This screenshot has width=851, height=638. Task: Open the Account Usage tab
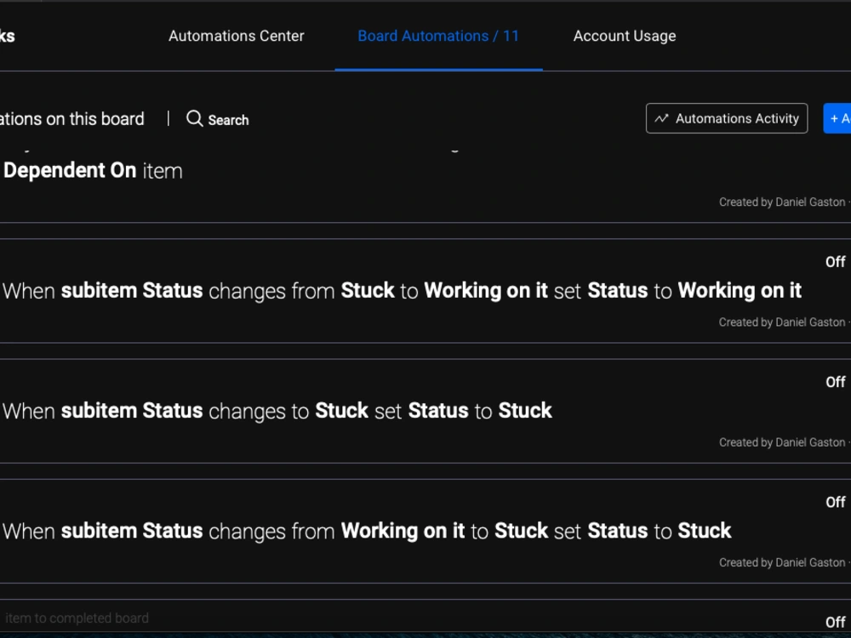[x=624, y=36]
